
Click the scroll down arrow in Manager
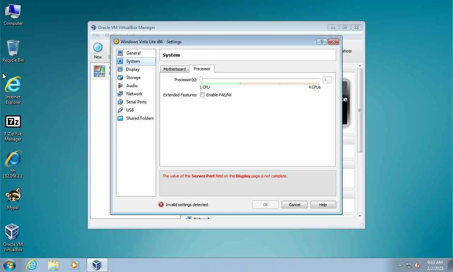pyautogui.click(x=360, y=216)
